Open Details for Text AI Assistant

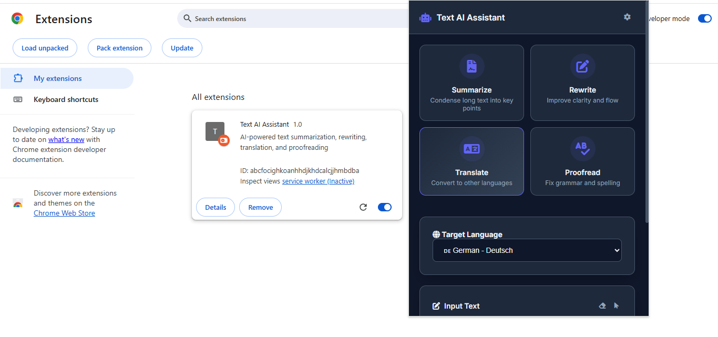(216, 207)
